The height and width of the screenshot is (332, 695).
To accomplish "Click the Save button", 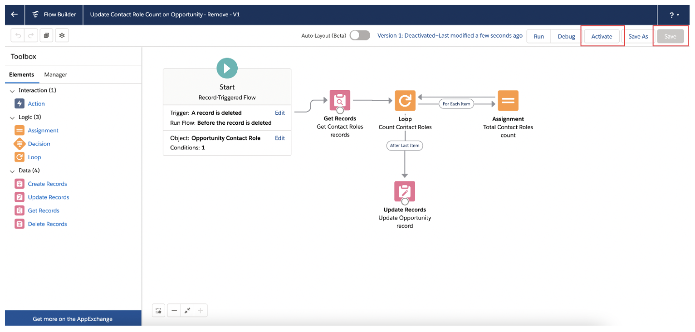I will point(670,36).
